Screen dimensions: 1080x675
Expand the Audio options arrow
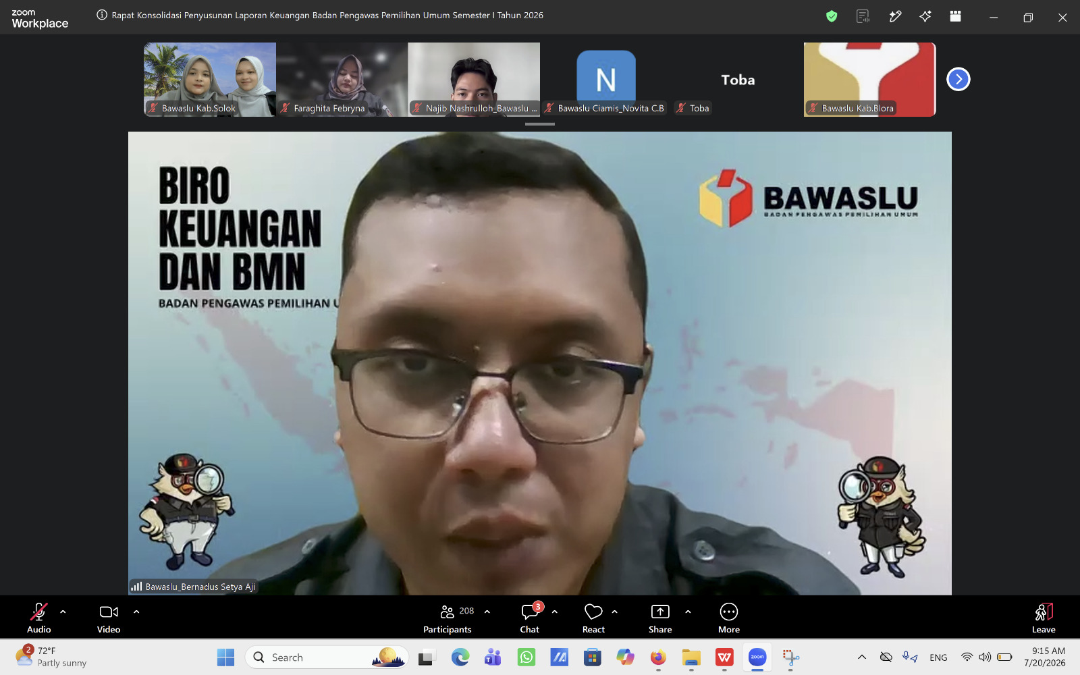(63, 612)
